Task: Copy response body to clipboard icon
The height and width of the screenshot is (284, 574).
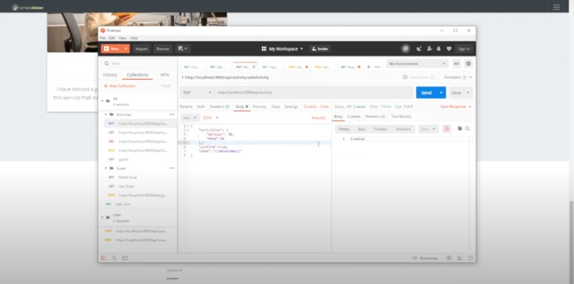Action: click(x=459, y=128)
